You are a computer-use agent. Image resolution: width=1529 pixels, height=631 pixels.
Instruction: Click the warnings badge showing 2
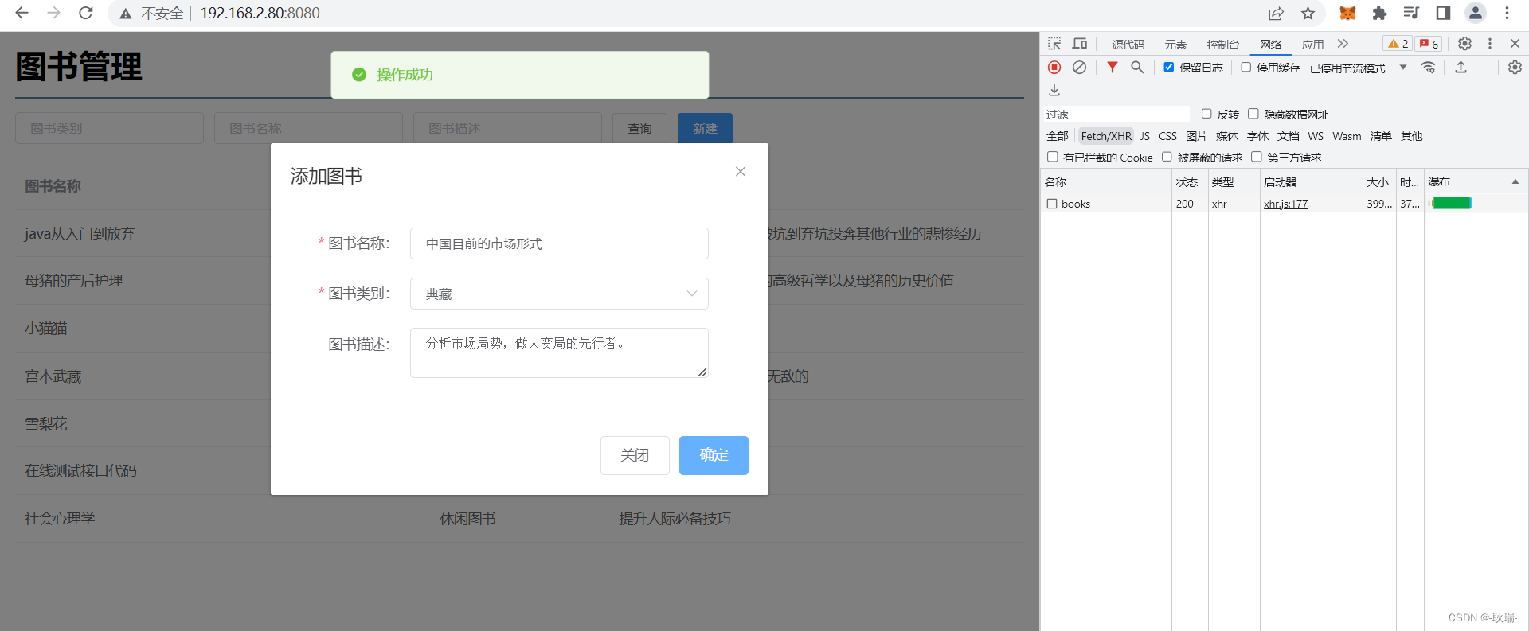[x=1398, y=44]
